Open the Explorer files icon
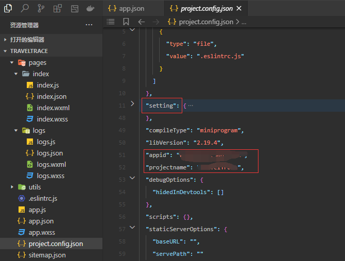This screenshot has width=345, height=261. click(x=8, y=8)
